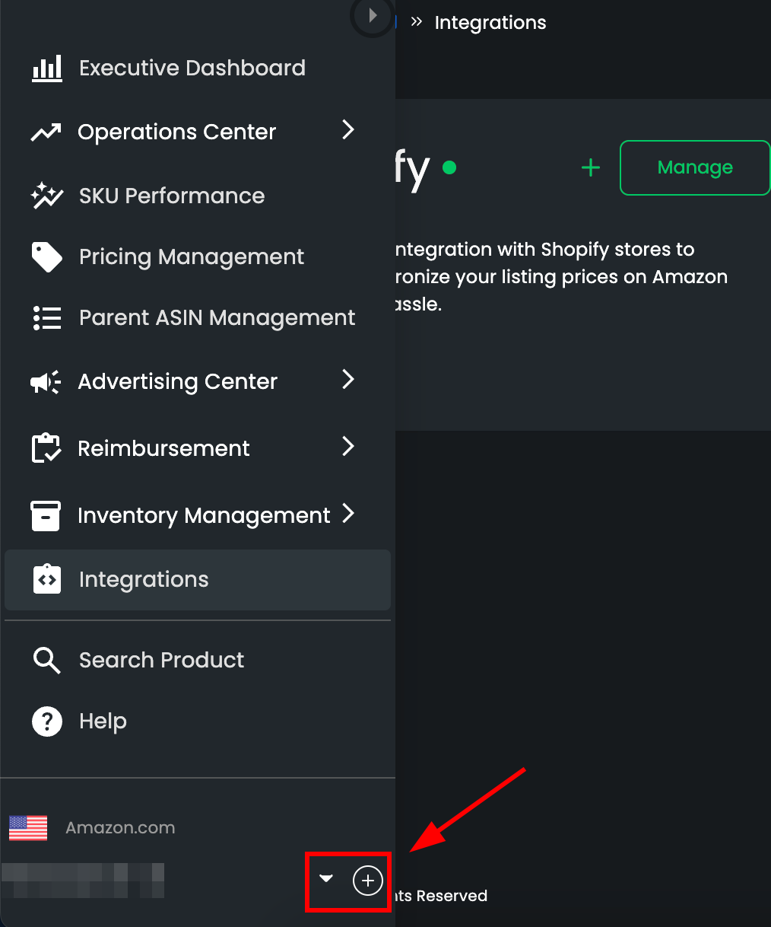Select Integrations from the breadcrumb
The width and height of the screenshot is (771, 927).
click(490, 22)
